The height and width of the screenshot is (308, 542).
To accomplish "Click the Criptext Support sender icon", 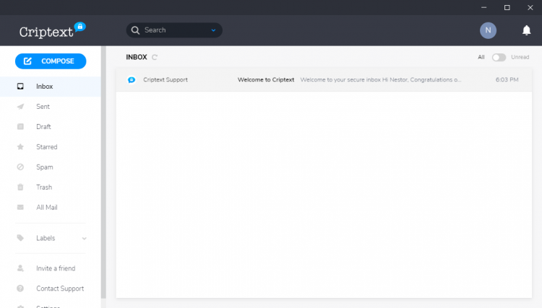I will click(132, 79).
